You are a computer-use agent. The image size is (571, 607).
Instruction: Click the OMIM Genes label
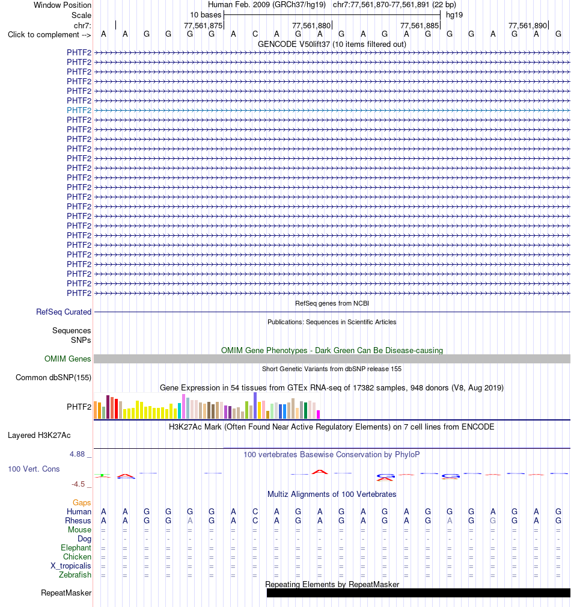point(68,359)
